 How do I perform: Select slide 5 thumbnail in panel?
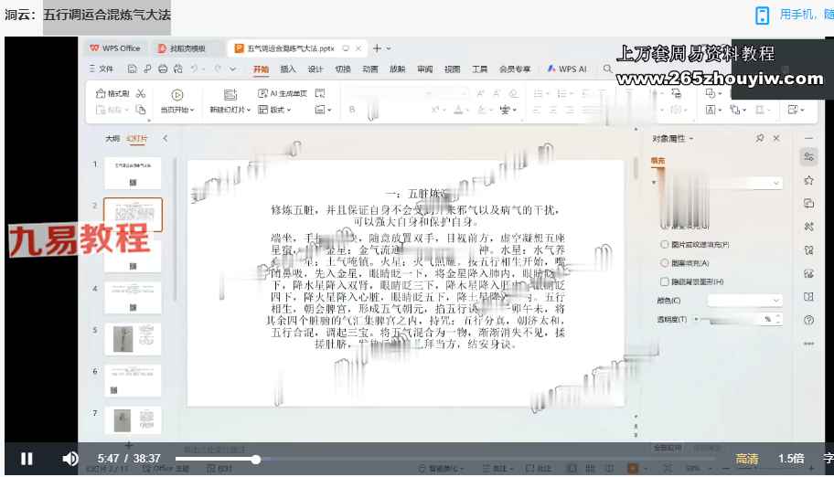(133, 339)
